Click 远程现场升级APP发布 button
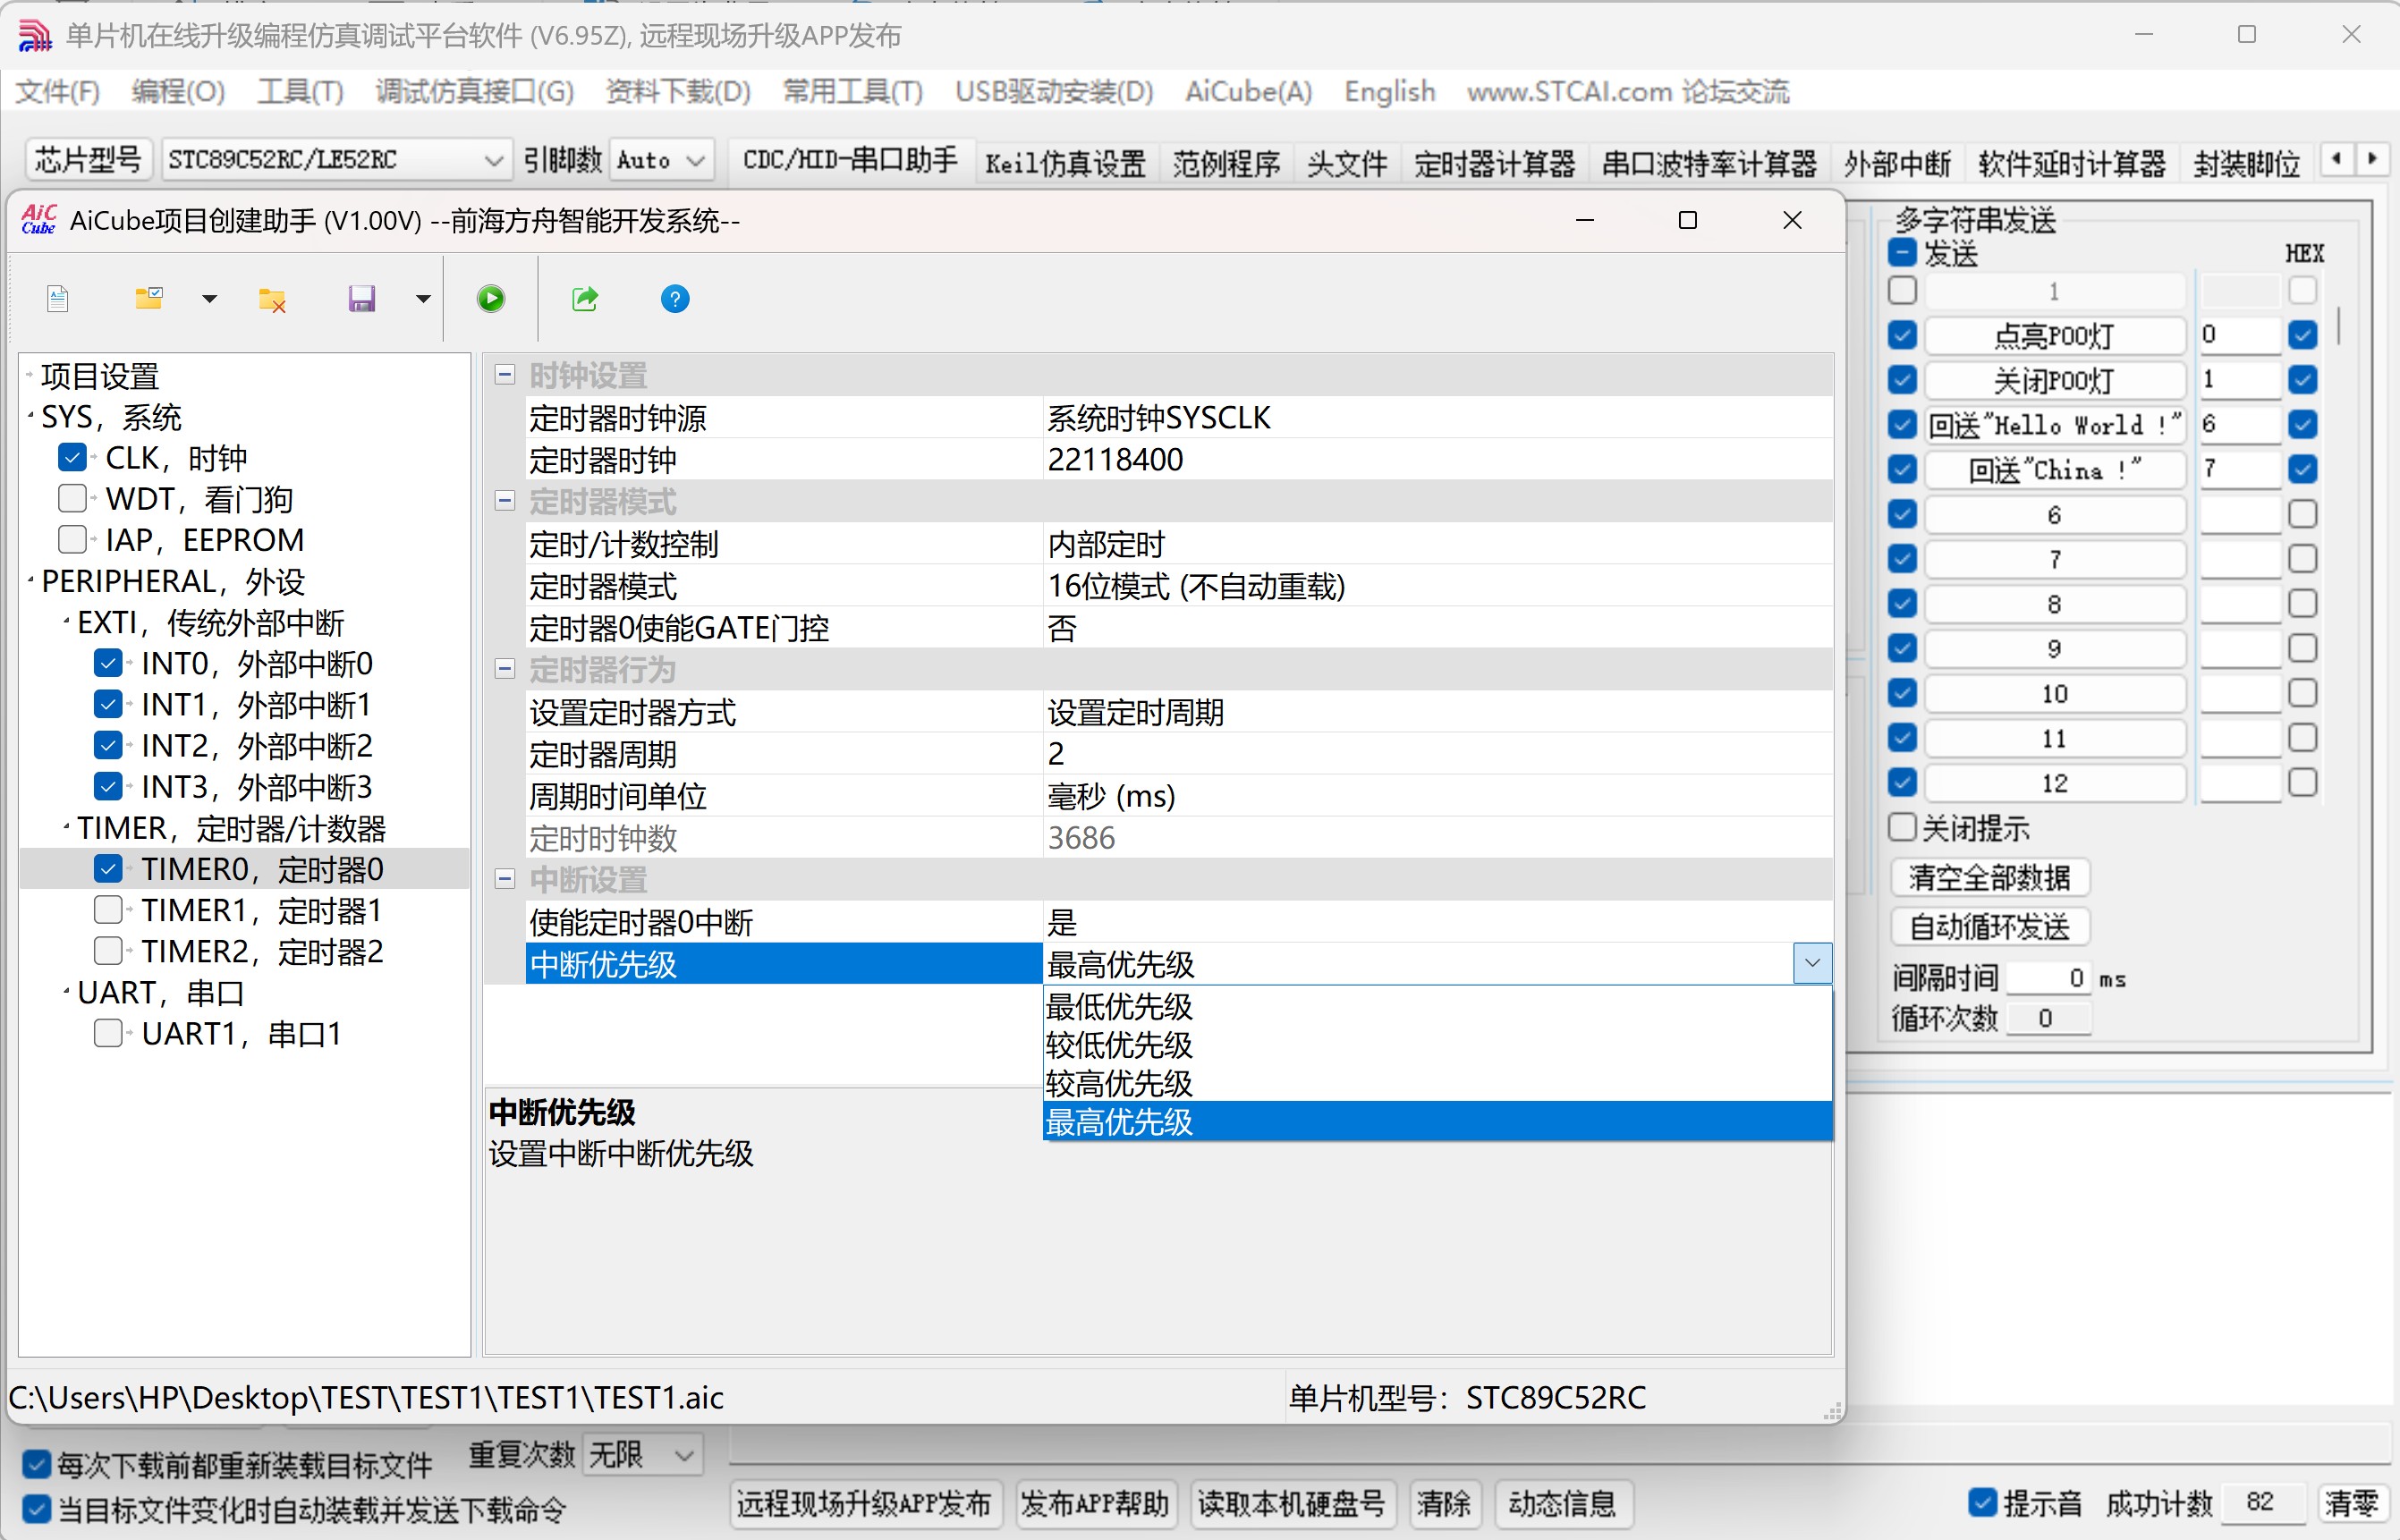2400x1540 pixels. (x=865, y=1503)
